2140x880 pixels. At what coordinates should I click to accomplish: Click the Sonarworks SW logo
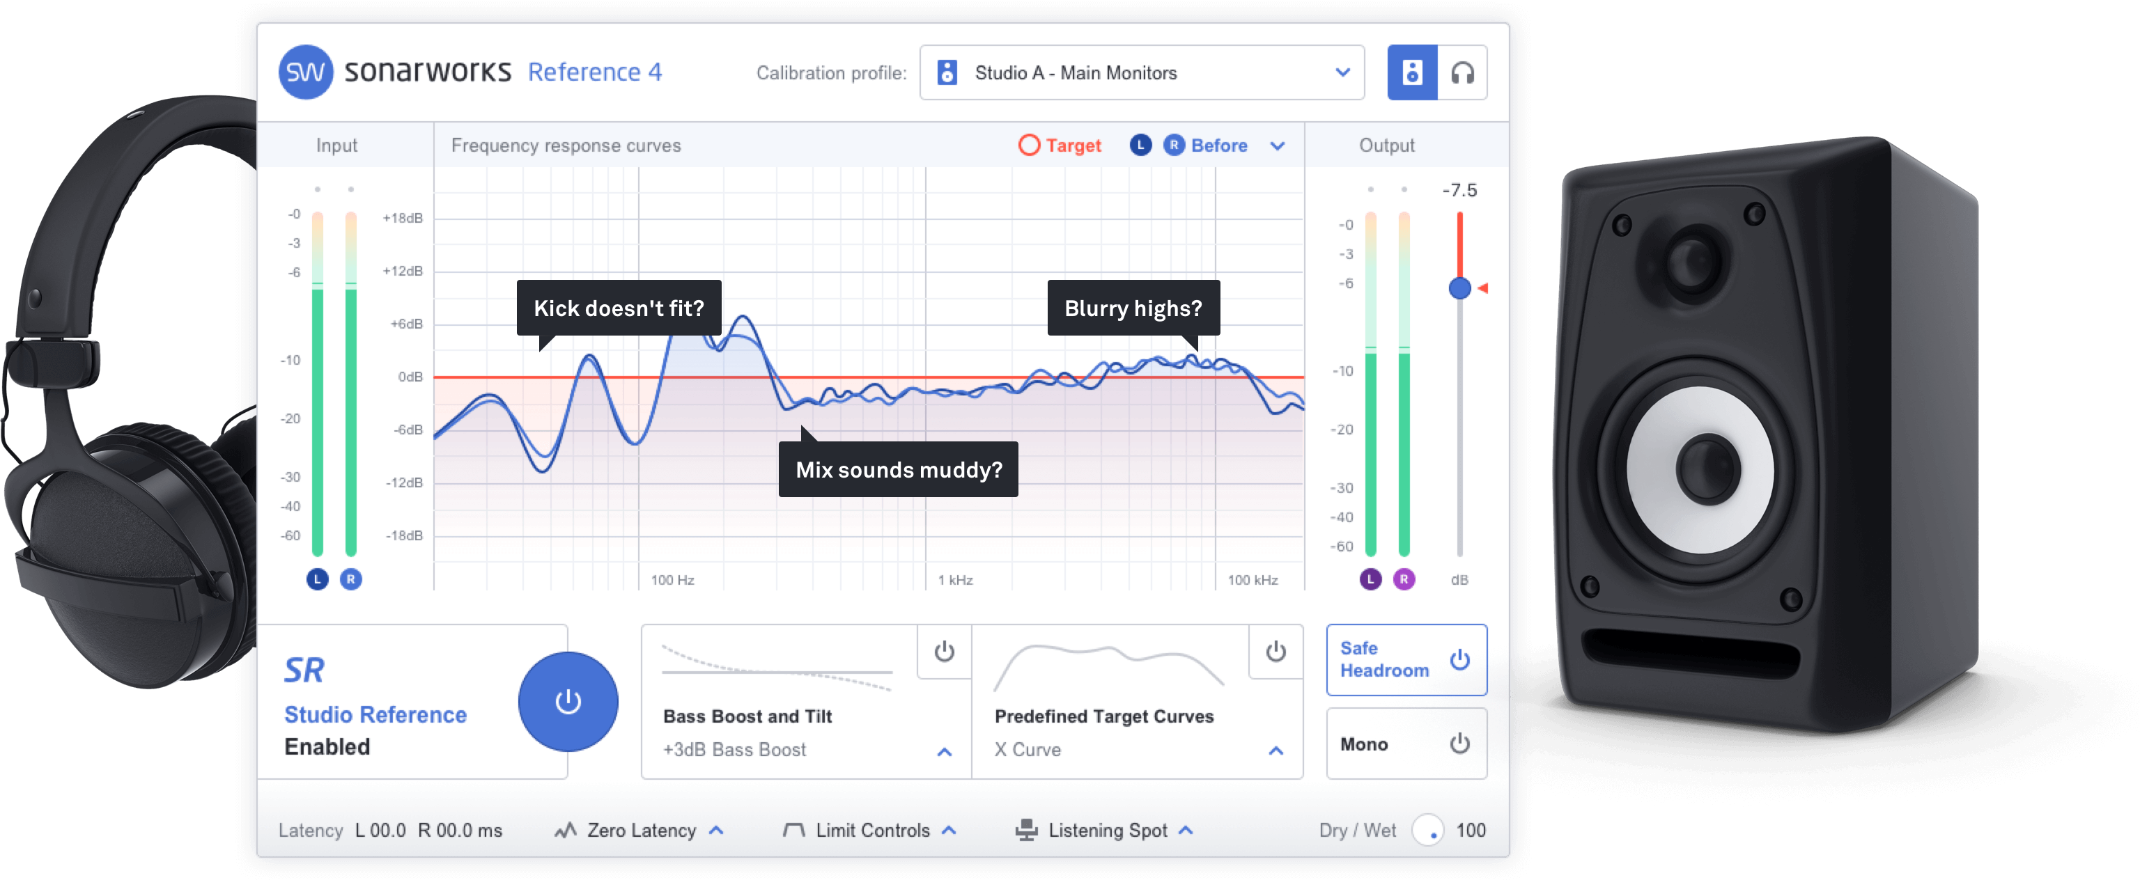pos(305,72)
